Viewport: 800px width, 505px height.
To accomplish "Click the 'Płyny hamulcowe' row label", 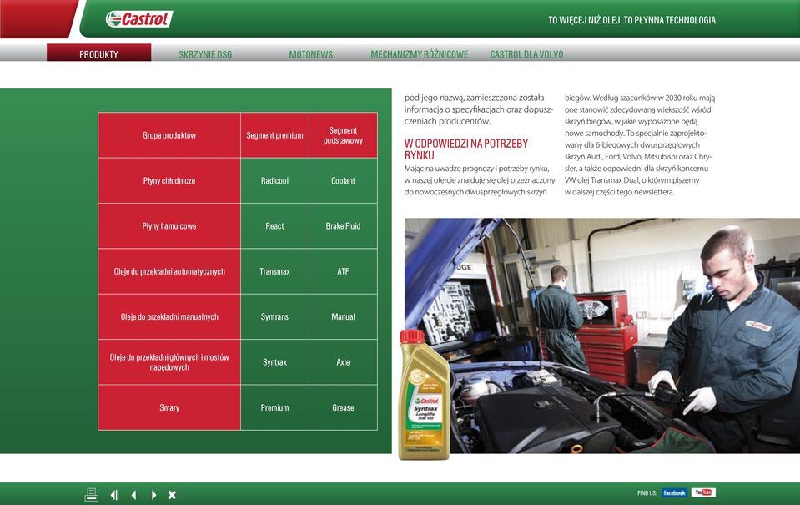I will [x=169, y=225].
